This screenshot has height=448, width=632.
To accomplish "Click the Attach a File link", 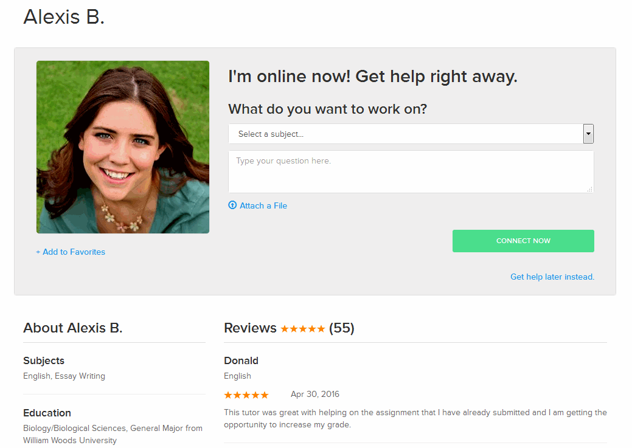I will click(x=263, y=205).
